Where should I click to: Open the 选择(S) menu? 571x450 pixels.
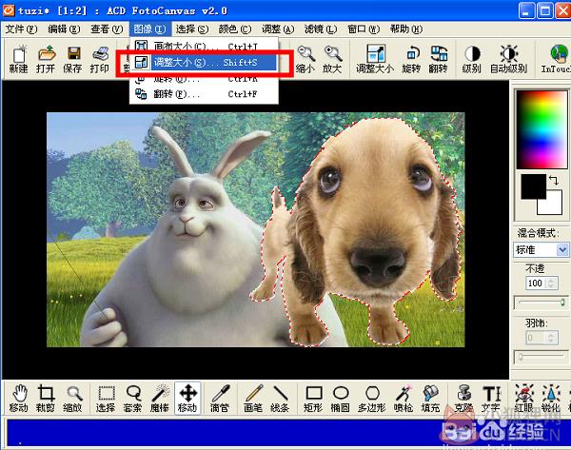192,29
